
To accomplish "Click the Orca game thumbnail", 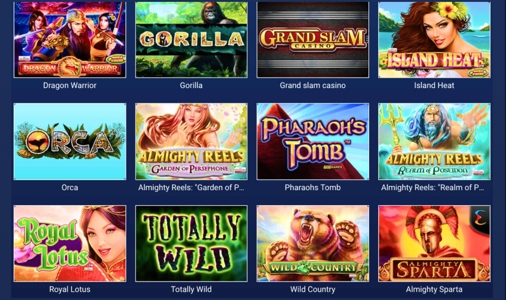I will [x=70, y=142].
